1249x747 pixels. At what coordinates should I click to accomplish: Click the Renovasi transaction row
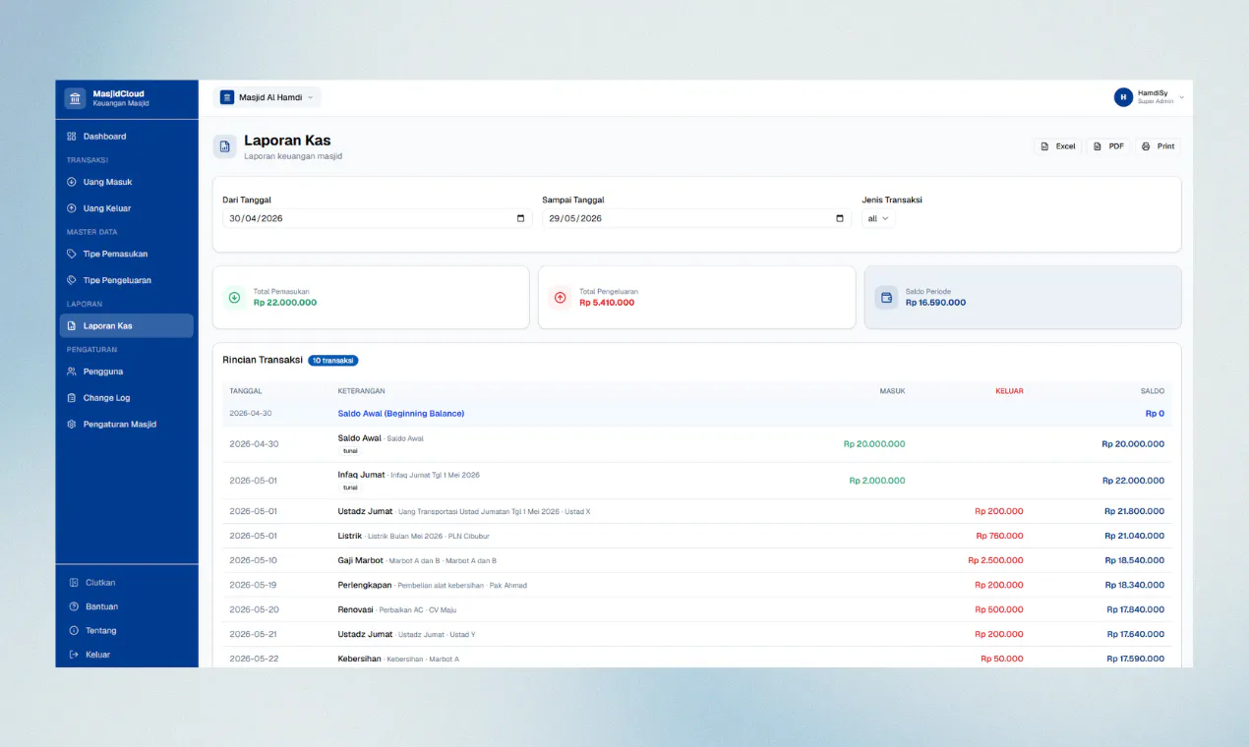click(x=697, y=609)
